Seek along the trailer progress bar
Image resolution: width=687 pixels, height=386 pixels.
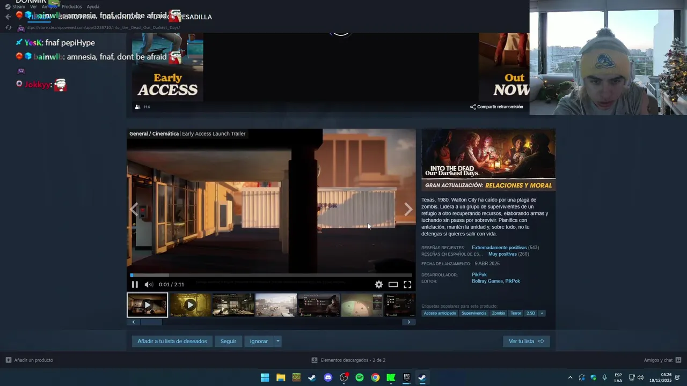(x=271, y=276)
